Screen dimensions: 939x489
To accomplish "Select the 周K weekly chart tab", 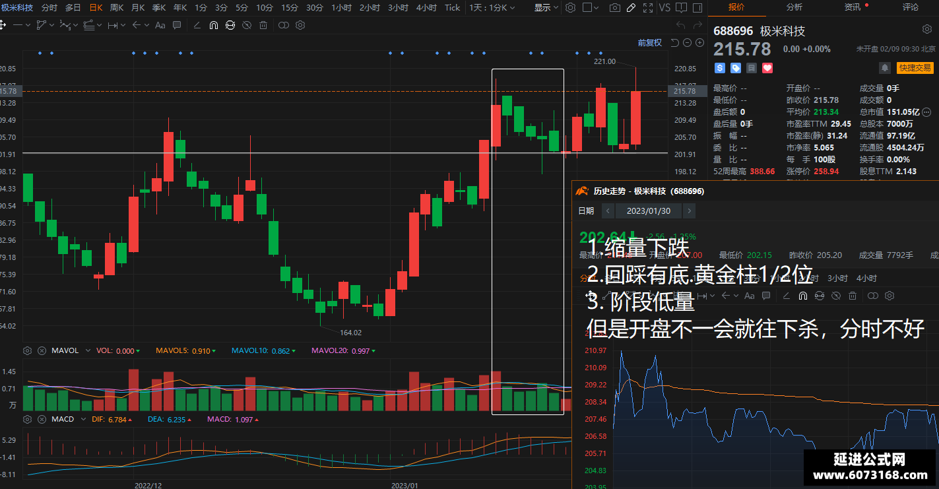I will [x=117, y=7].
